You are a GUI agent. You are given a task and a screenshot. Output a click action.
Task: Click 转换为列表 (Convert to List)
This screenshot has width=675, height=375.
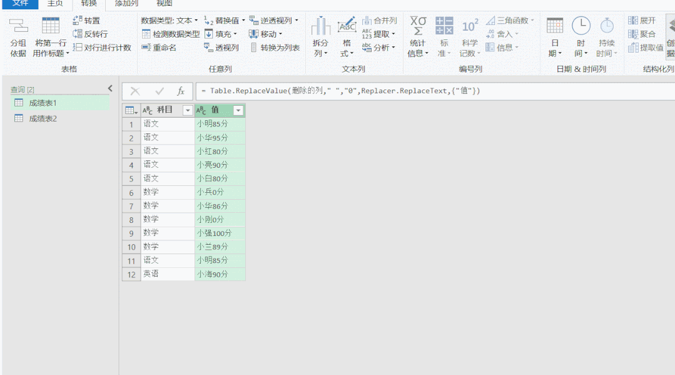275,48
